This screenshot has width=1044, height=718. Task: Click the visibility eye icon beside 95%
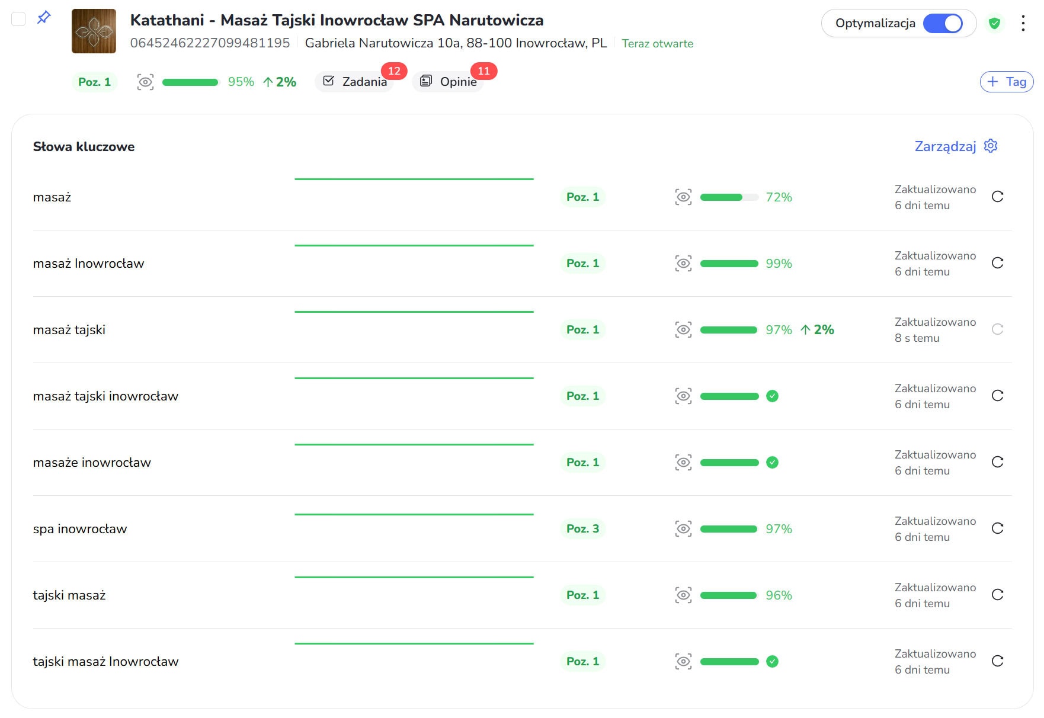tap(145, 82)
